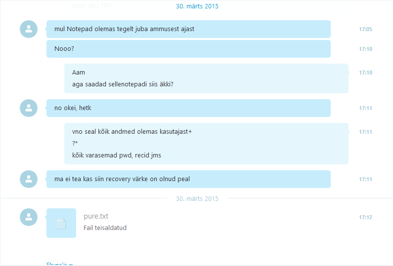Select the 17:05 message timestamp
393x266 pixels.
pyautogui.click(x=365, y=29)
